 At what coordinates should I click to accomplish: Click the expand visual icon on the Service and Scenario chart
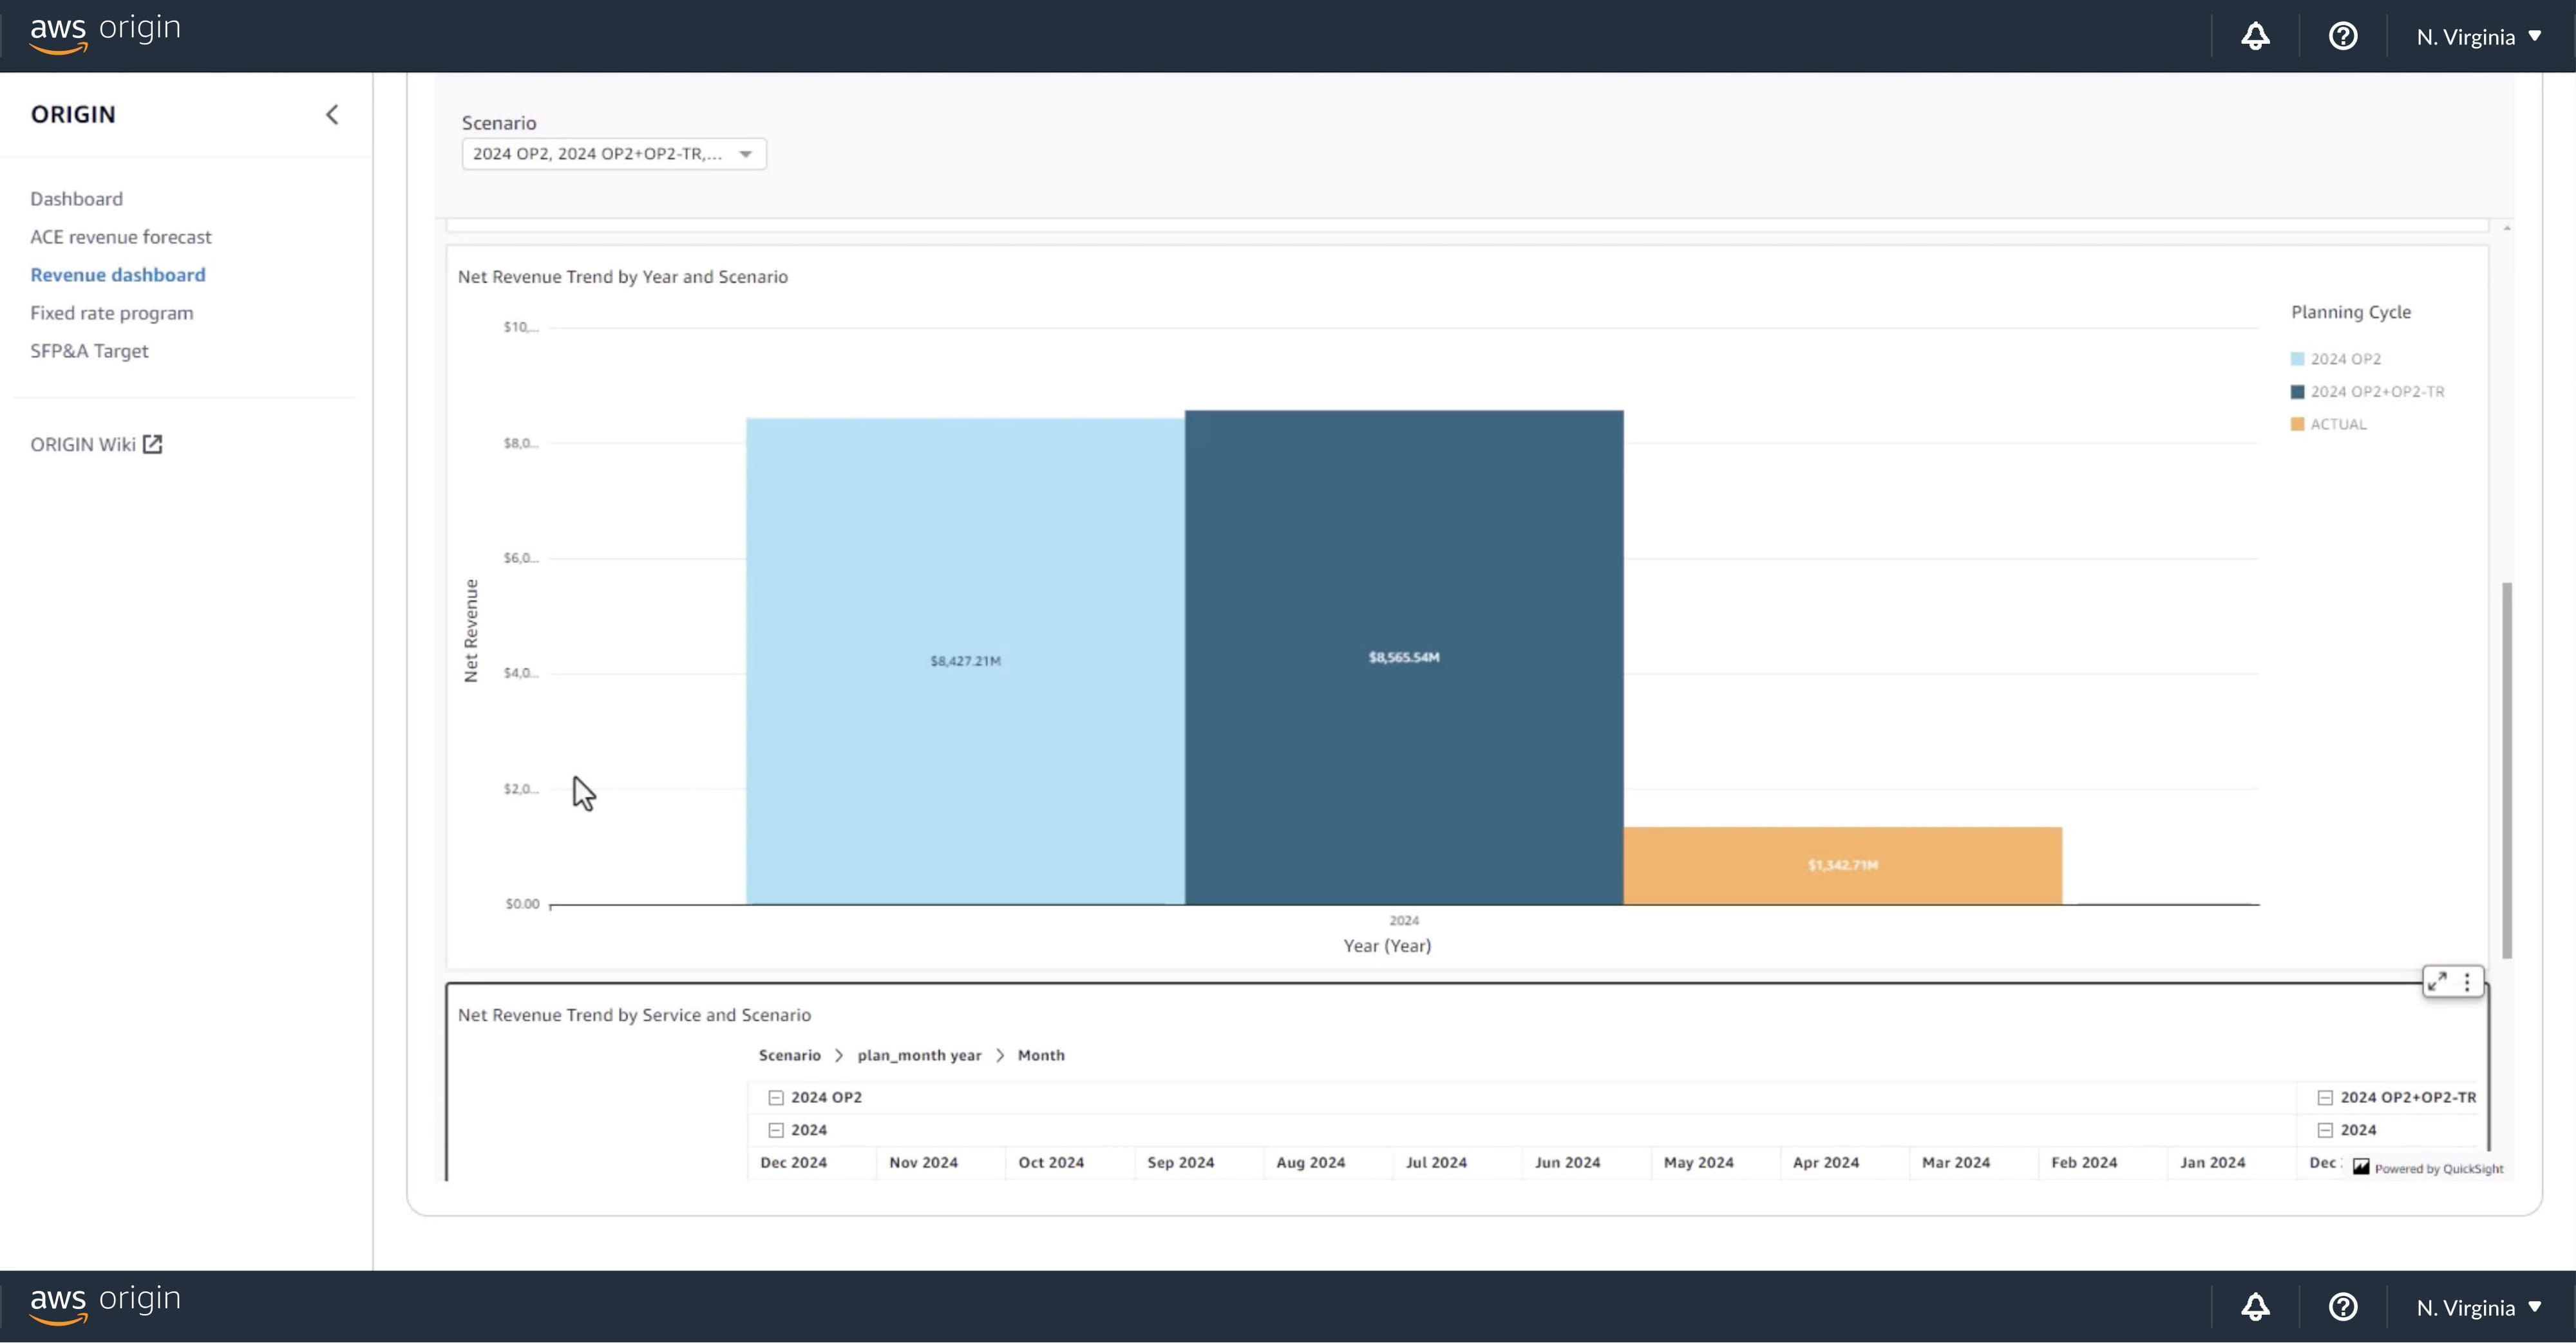pyautogui.click(x=2438, y=981)
